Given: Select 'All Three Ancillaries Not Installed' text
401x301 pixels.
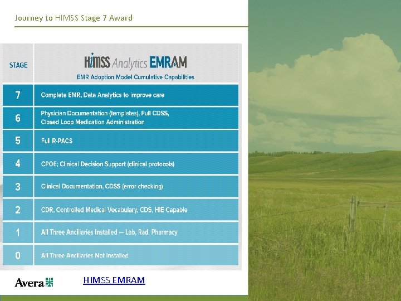Looking at the screenshot, I should click(85, 255).
